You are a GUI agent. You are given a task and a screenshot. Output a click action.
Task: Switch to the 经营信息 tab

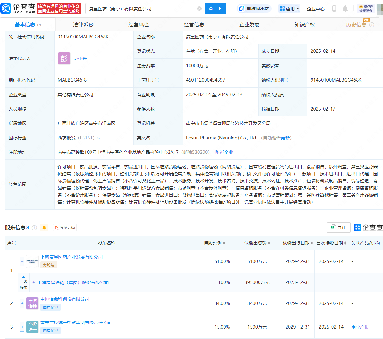click(x=194, y=24)
